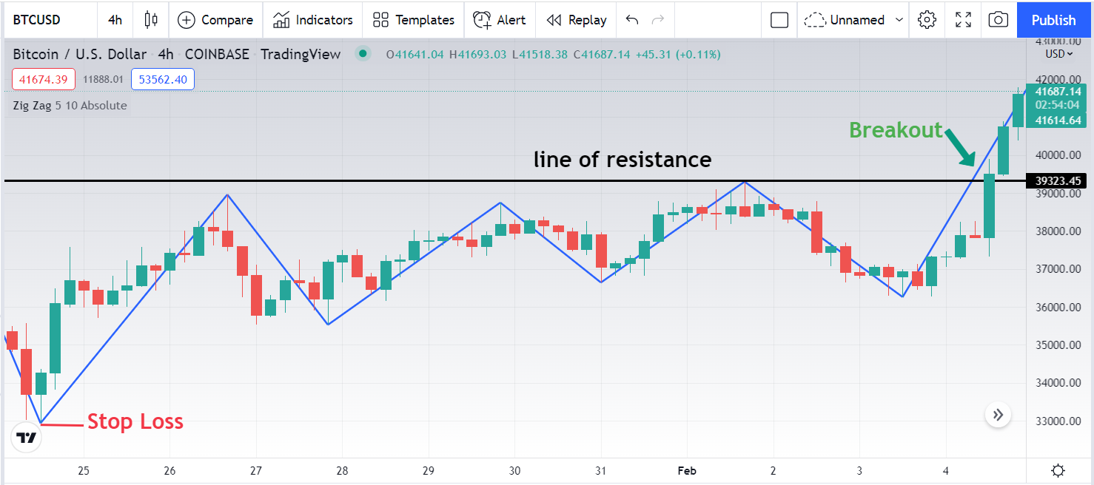Open the indicator Templates menu

pyautogui.click(x=413, y=20)
